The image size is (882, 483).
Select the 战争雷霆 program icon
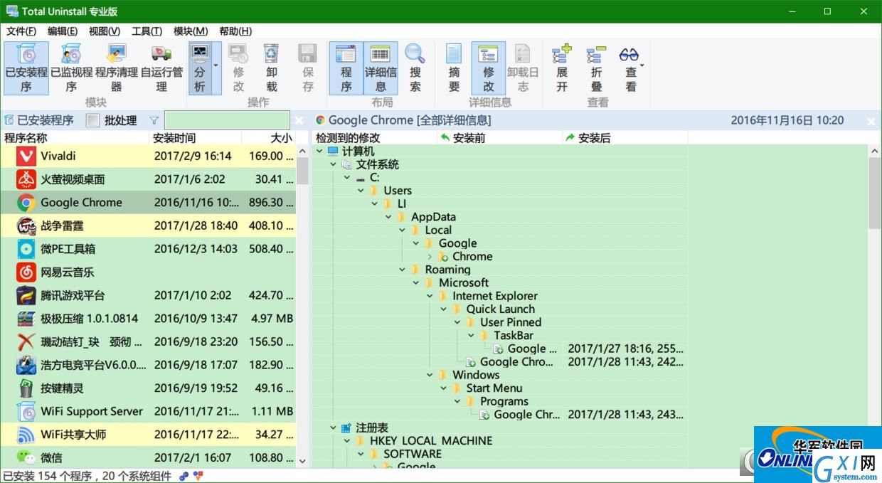pos(26,226)
